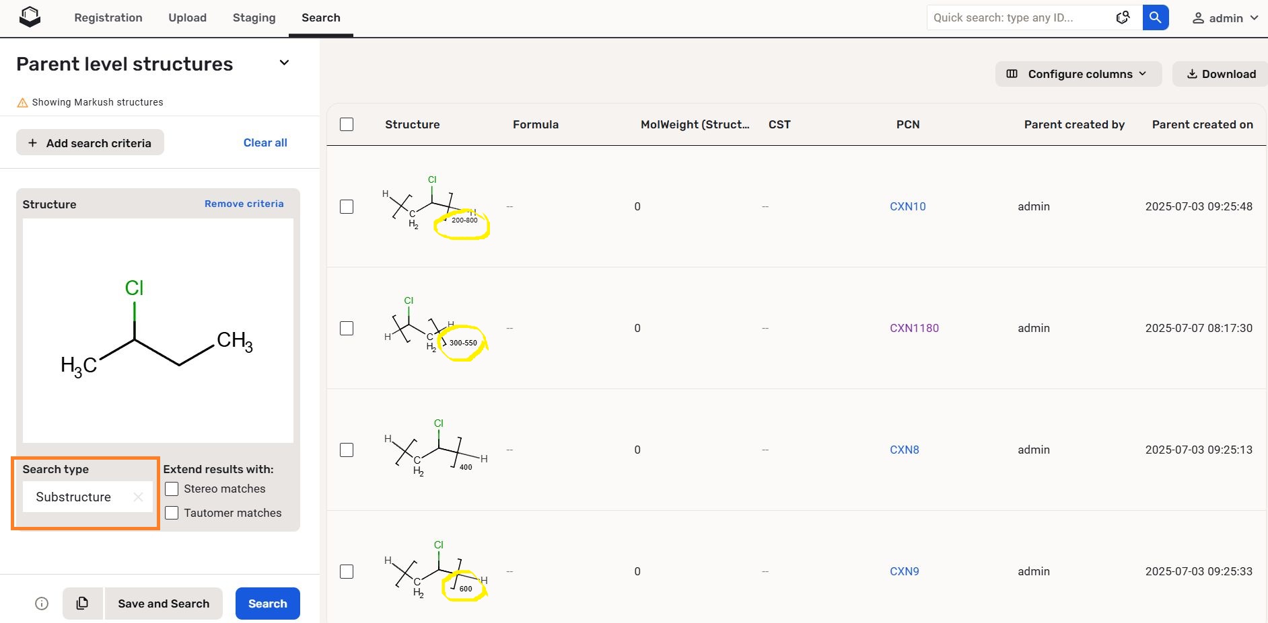Toggle the select-all rows header checkbox
This screenshot has width=1268, height=623.
coord(347,124)
